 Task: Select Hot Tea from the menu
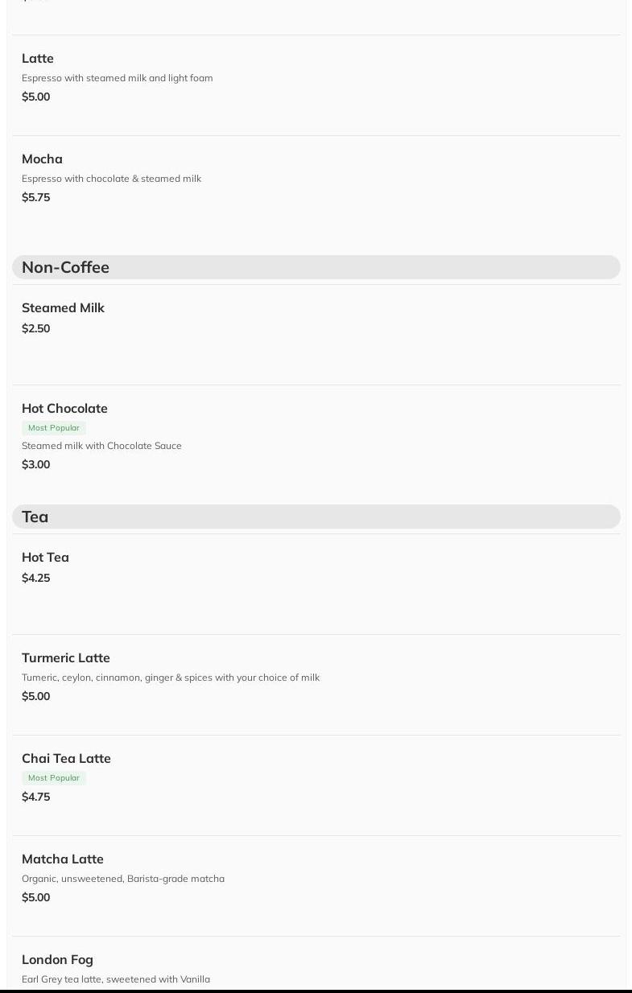click(45, 557)
